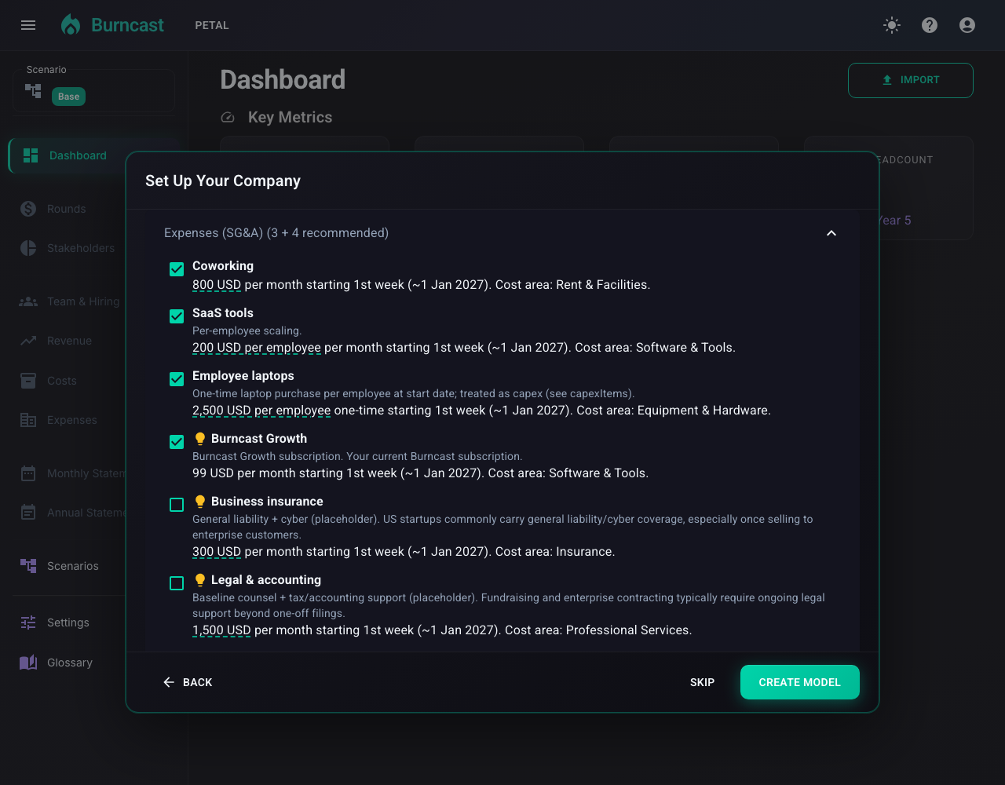This screenshot has height=785, width=1005.
Task: Open Stakeholders in the sidebar
Action: tap(81, 248)
